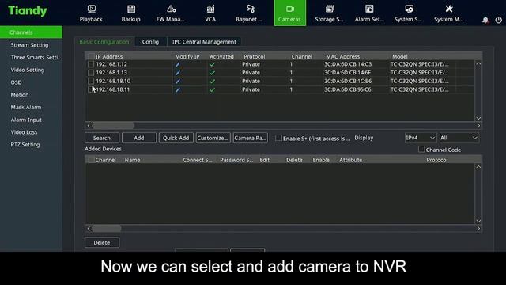
Task: Switch to Basic Configuration tab
Action: coord(104,42)
